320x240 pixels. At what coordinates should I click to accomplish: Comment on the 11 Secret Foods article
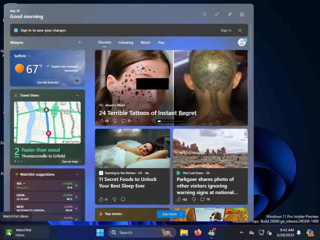(123, 199)
